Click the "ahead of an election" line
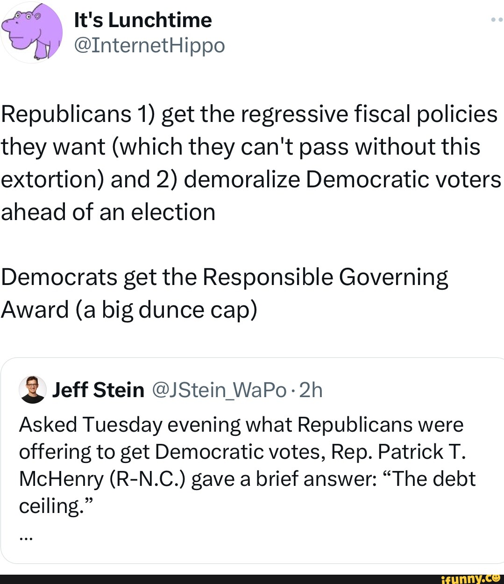The width and height of the screenshot is (504, 584). tap(108, 212)
